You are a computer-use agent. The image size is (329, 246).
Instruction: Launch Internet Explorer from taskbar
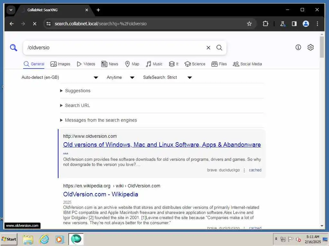point(44,239)
